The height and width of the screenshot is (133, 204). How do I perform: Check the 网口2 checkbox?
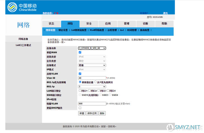coord(89,90)
